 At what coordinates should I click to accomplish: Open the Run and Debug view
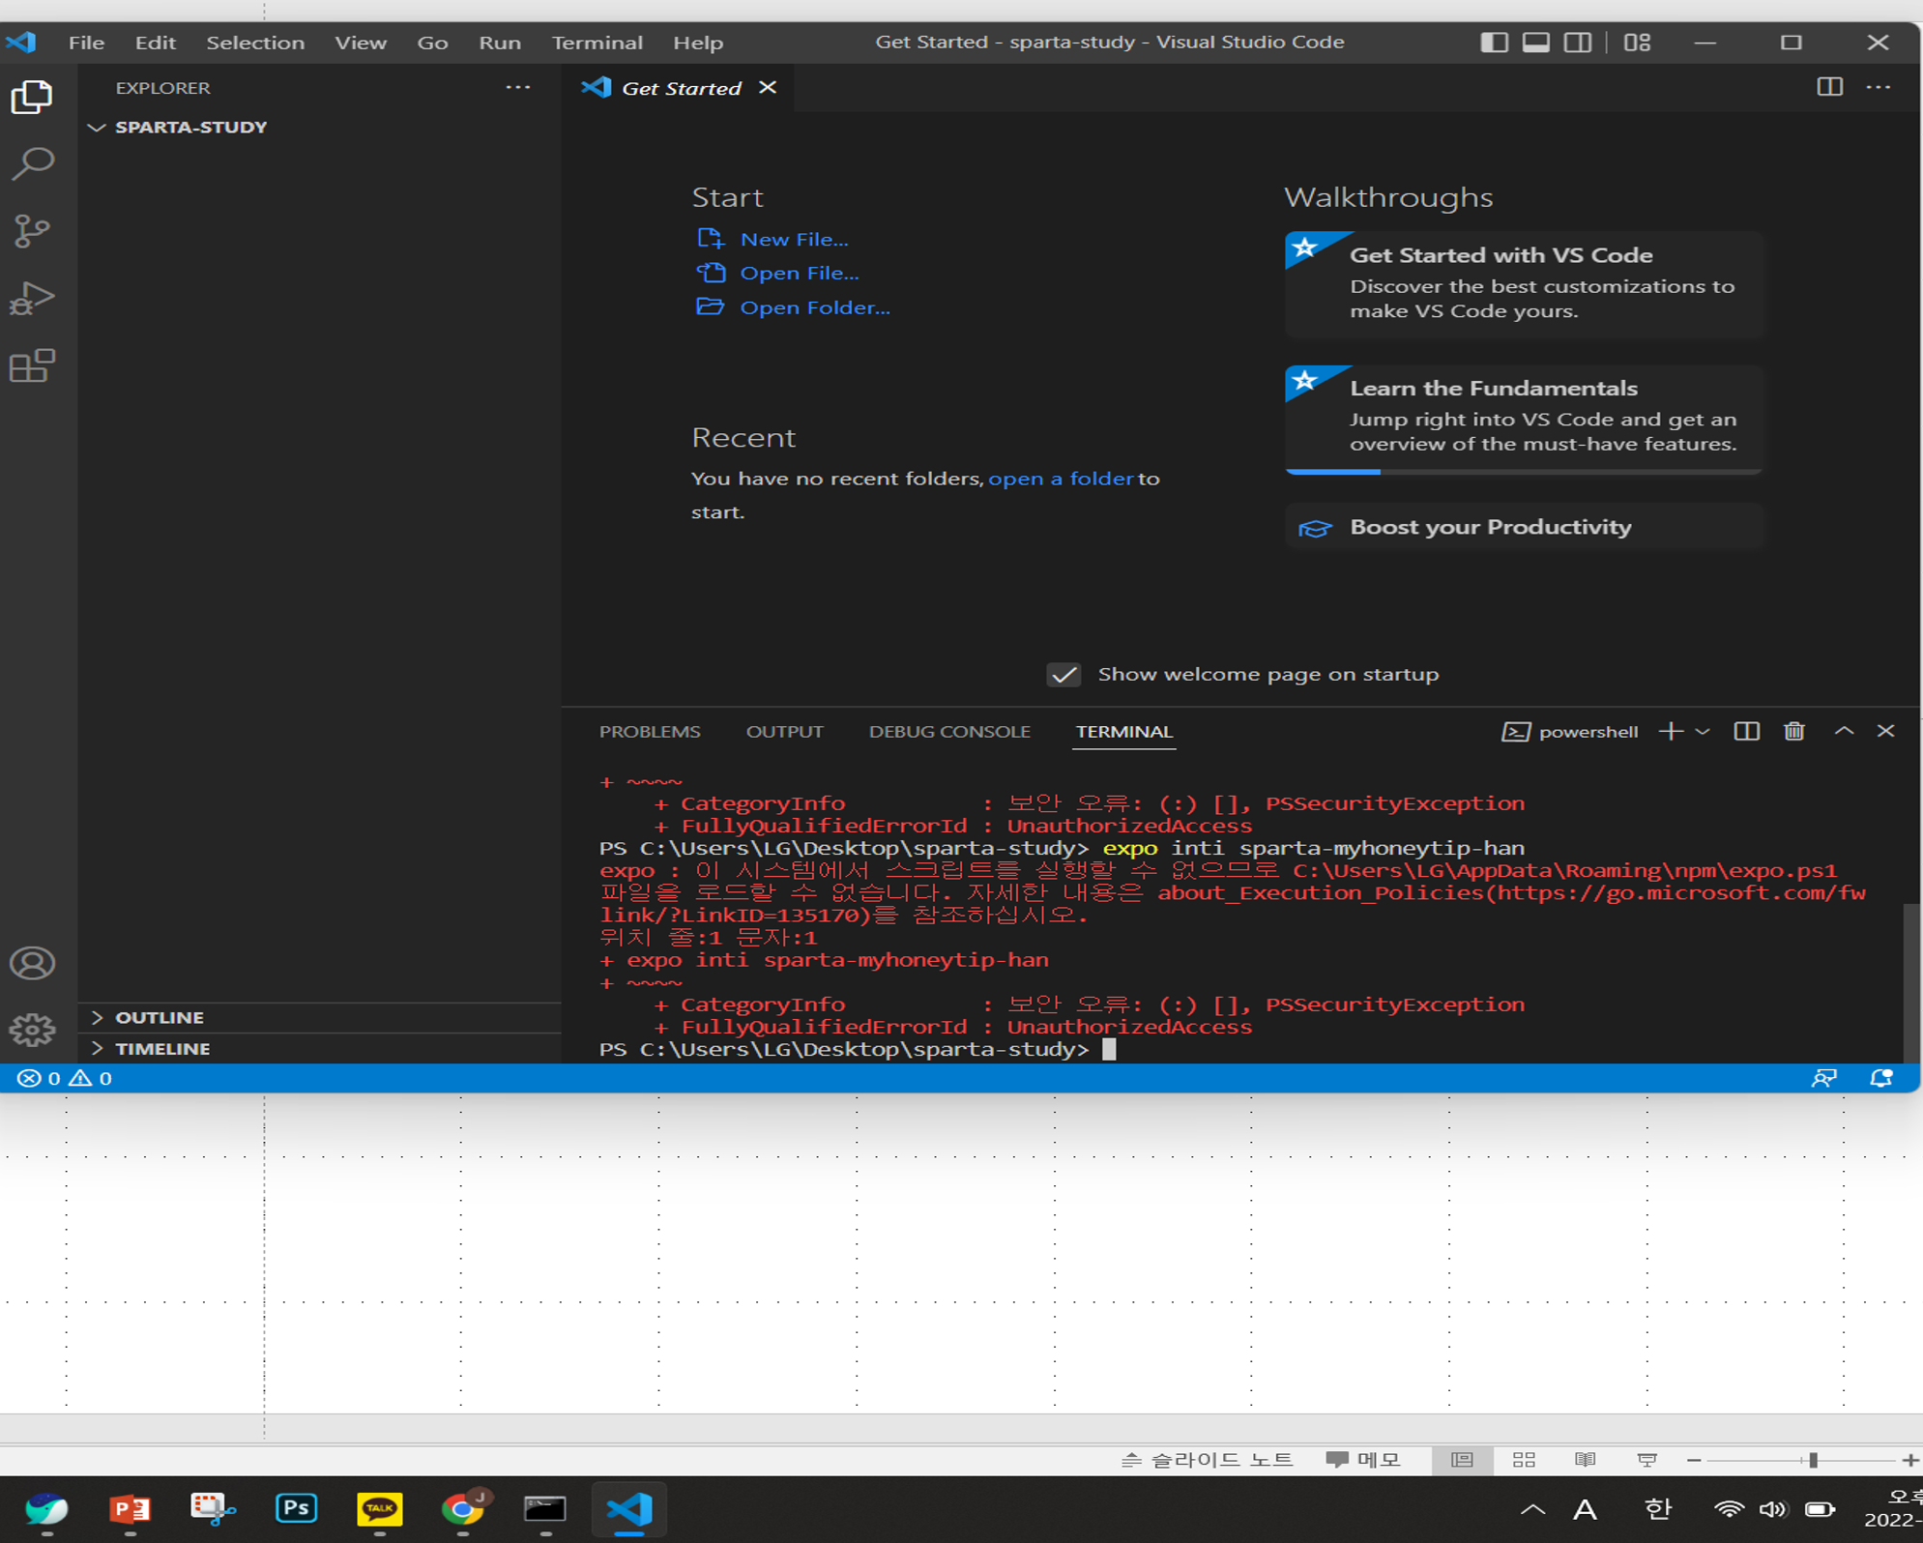point(32,298)
